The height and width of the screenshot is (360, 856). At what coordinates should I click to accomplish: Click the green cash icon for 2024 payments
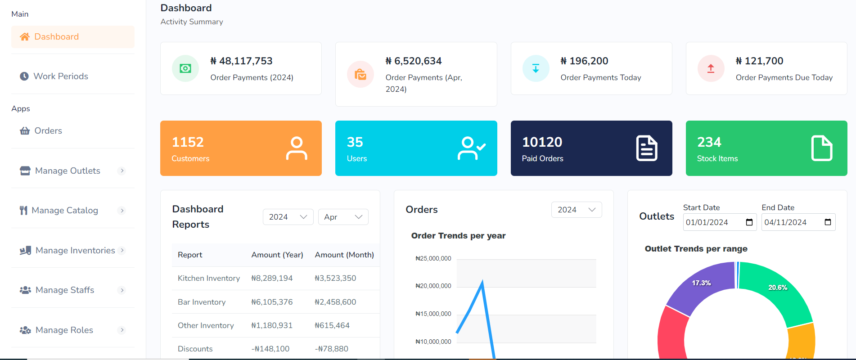click(x=185, y=68)
